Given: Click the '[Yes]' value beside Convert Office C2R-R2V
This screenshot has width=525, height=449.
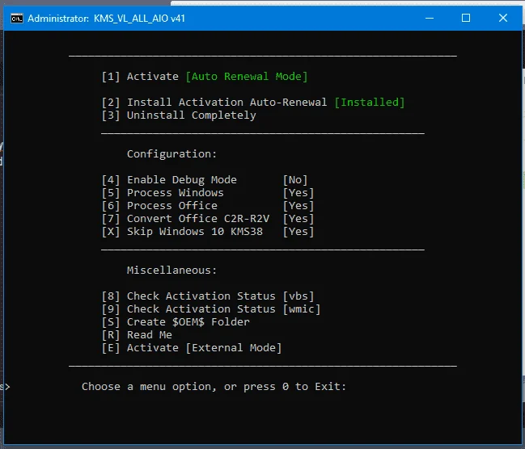Looking at the screenshot, I should tap(298, 219).
